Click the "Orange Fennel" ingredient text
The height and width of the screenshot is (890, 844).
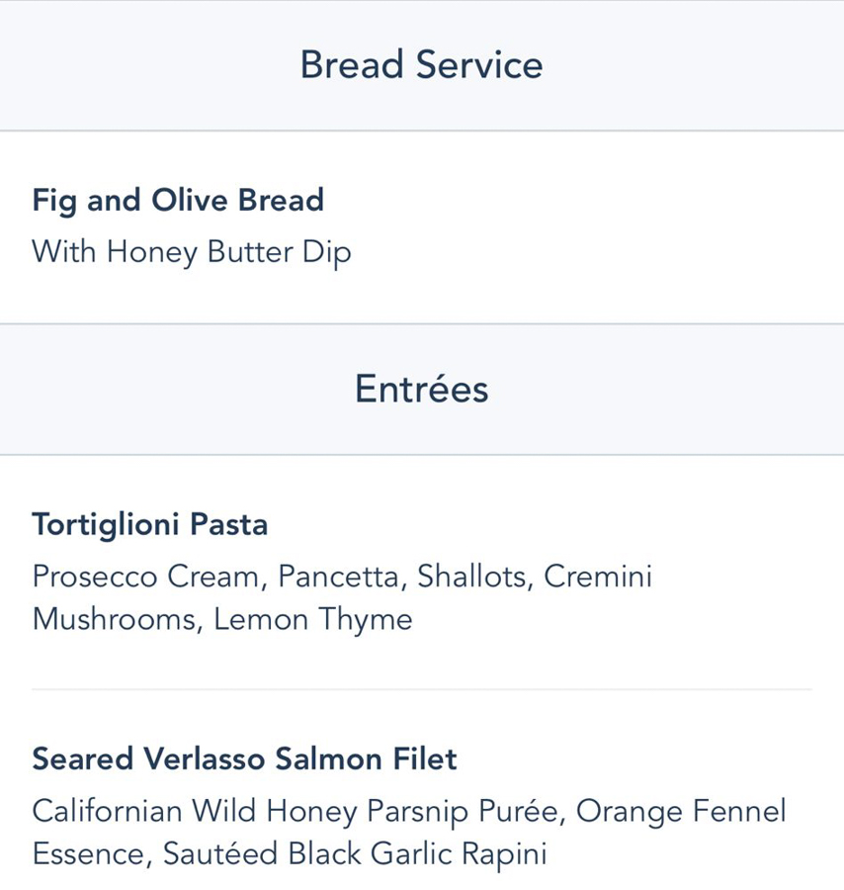(682, 812)
